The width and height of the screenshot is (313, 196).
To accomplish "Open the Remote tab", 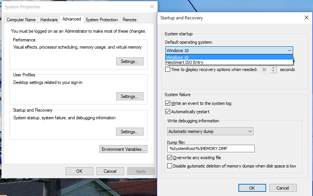I will pos(129,20).
